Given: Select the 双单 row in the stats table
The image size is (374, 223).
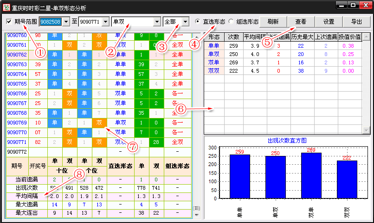Looking at the screenshot, I should 214,62.
